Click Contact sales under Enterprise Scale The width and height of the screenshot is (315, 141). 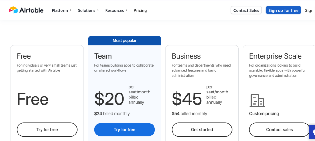(279, 130)
